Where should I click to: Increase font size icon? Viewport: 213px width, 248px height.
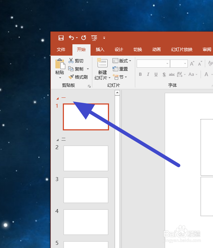[x=192, y=63]
